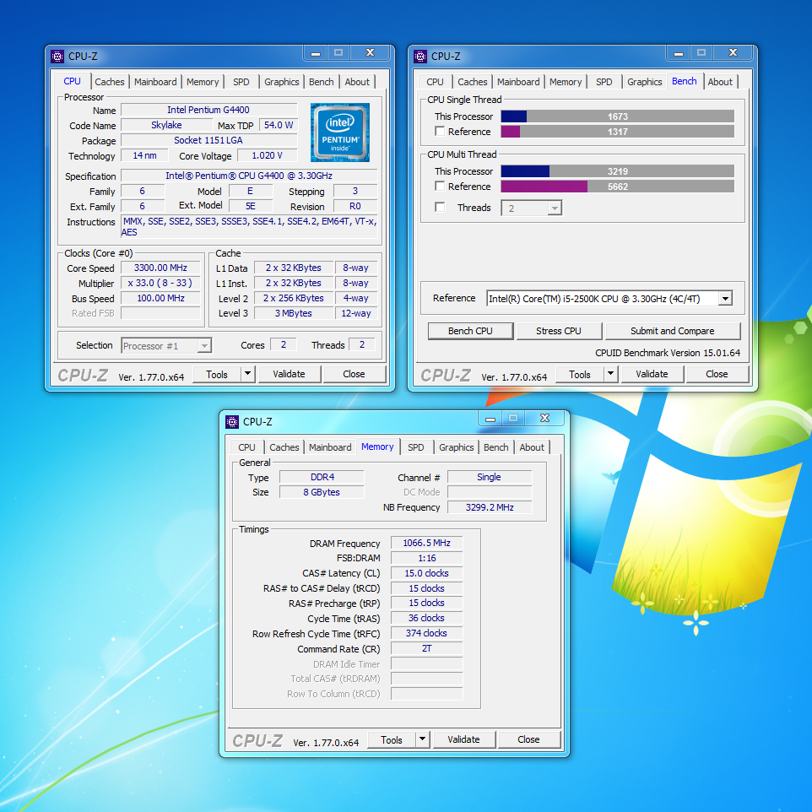Image resolution: width=812 pixels, height=812 pixels.
Task: Close the Bench CPU-Z window with the X icon
Action: (x=734, y=53)
